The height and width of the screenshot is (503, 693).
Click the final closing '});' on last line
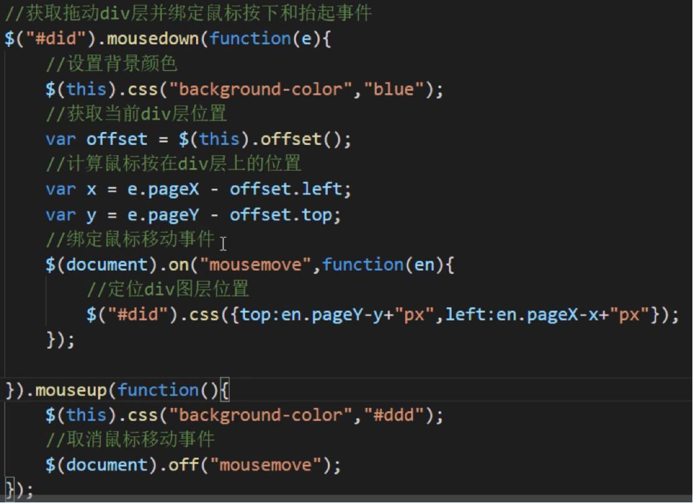19,490
